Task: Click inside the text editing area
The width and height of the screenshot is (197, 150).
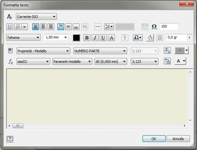Action: pos(97,96)
